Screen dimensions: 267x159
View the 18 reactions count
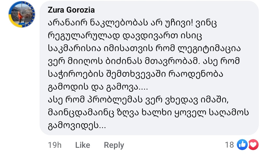(x=229, y=145)
